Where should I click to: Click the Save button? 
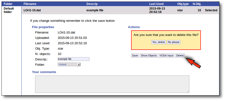(x=135, y=55)
